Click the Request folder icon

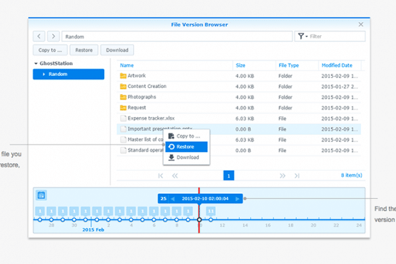[123, 108]
